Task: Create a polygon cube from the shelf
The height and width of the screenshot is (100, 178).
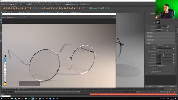Action: (7, 8)
